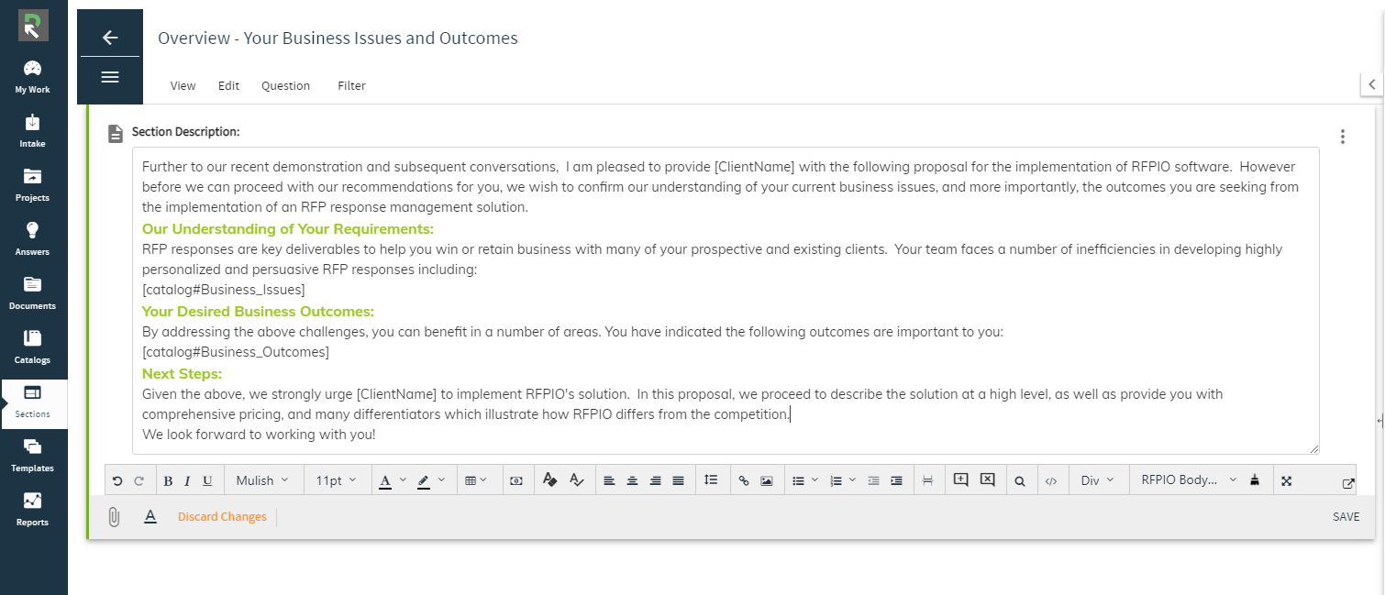This screenshot has height=595, width=1385.
Task: Increase indent of paragraph
Action: click(896, 480)
